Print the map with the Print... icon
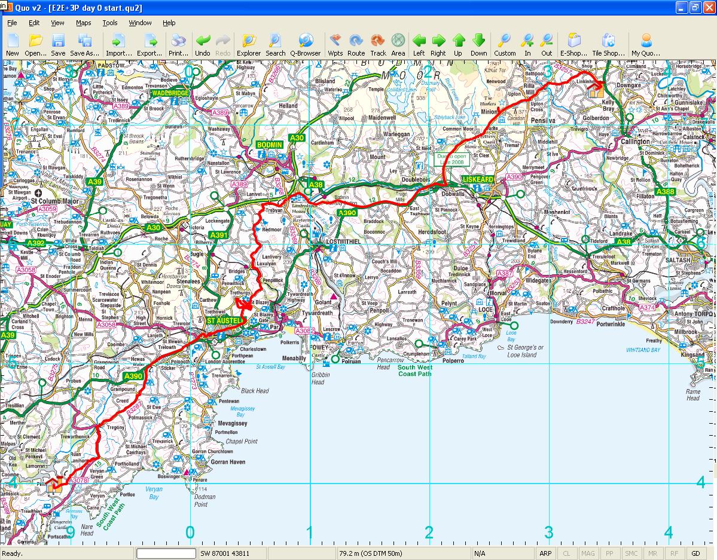This screenshot has width=717, height=560. [178, 45]
